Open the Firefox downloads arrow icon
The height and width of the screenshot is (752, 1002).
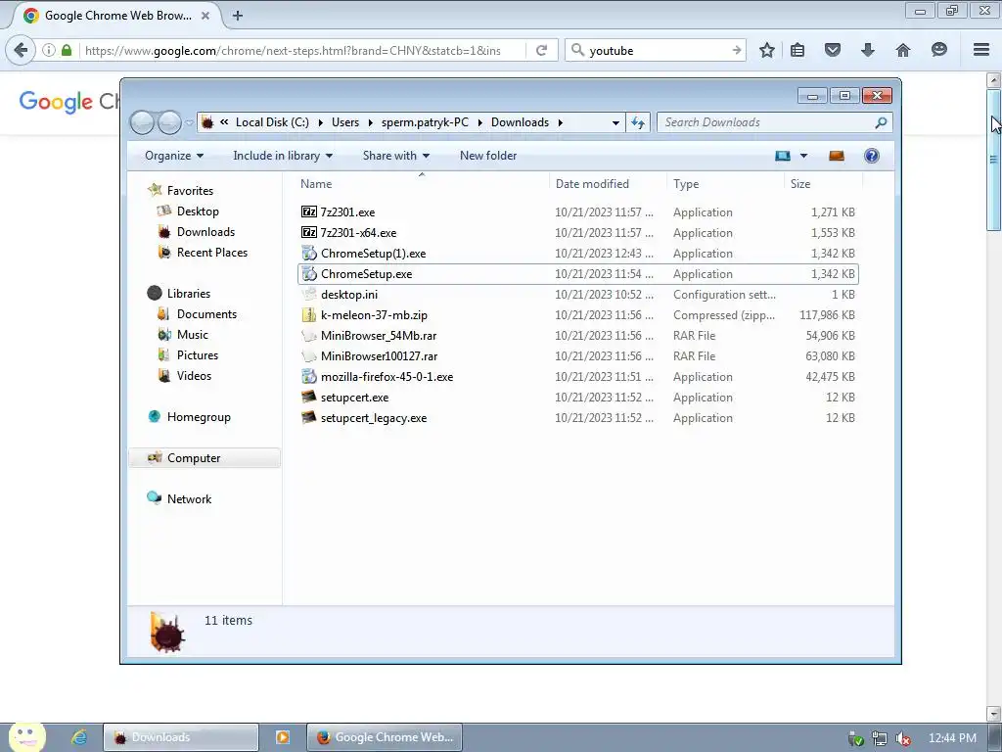867,50
